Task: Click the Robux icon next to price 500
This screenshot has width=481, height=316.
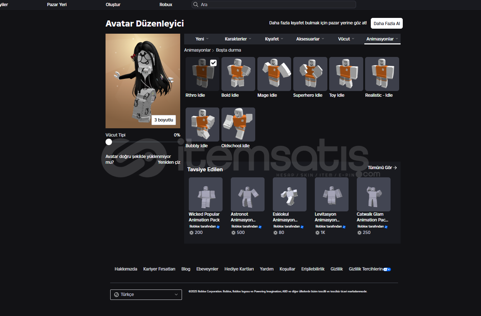Action: tap(233, 233)
